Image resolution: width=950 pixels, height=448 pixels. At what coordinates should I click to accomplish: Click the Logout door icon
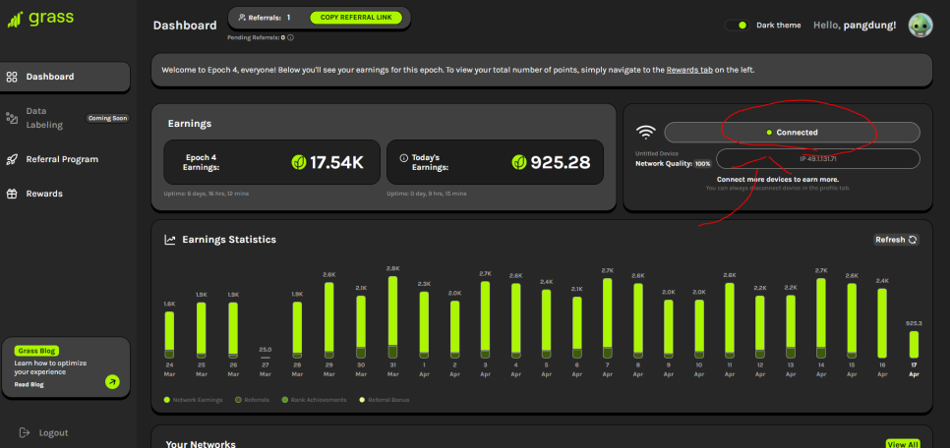click(x=25, y=432)
